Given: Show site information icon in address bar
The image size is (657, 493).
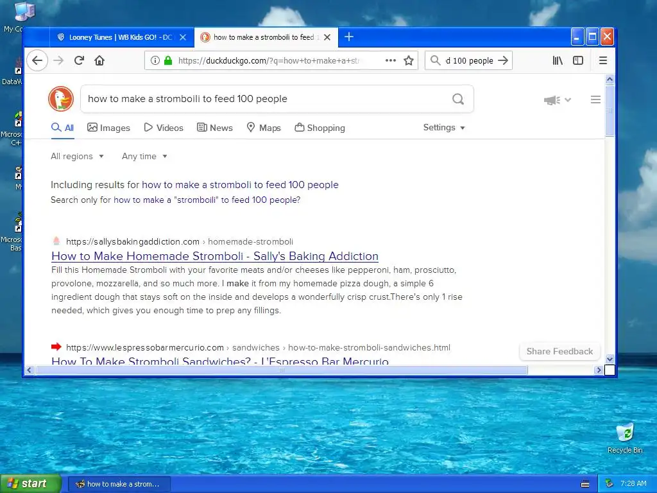Looking at the screenshot, I should pos(155,60).
